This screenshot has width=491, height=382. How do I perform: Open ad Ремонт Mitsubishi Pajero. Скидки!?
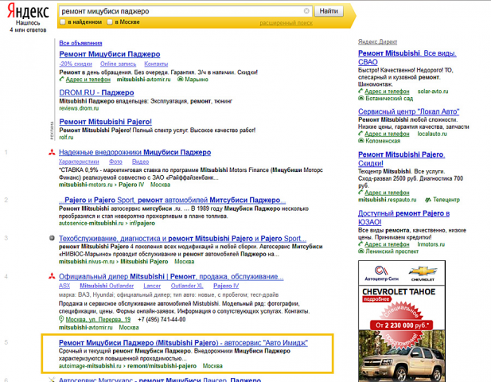point(401,158)
